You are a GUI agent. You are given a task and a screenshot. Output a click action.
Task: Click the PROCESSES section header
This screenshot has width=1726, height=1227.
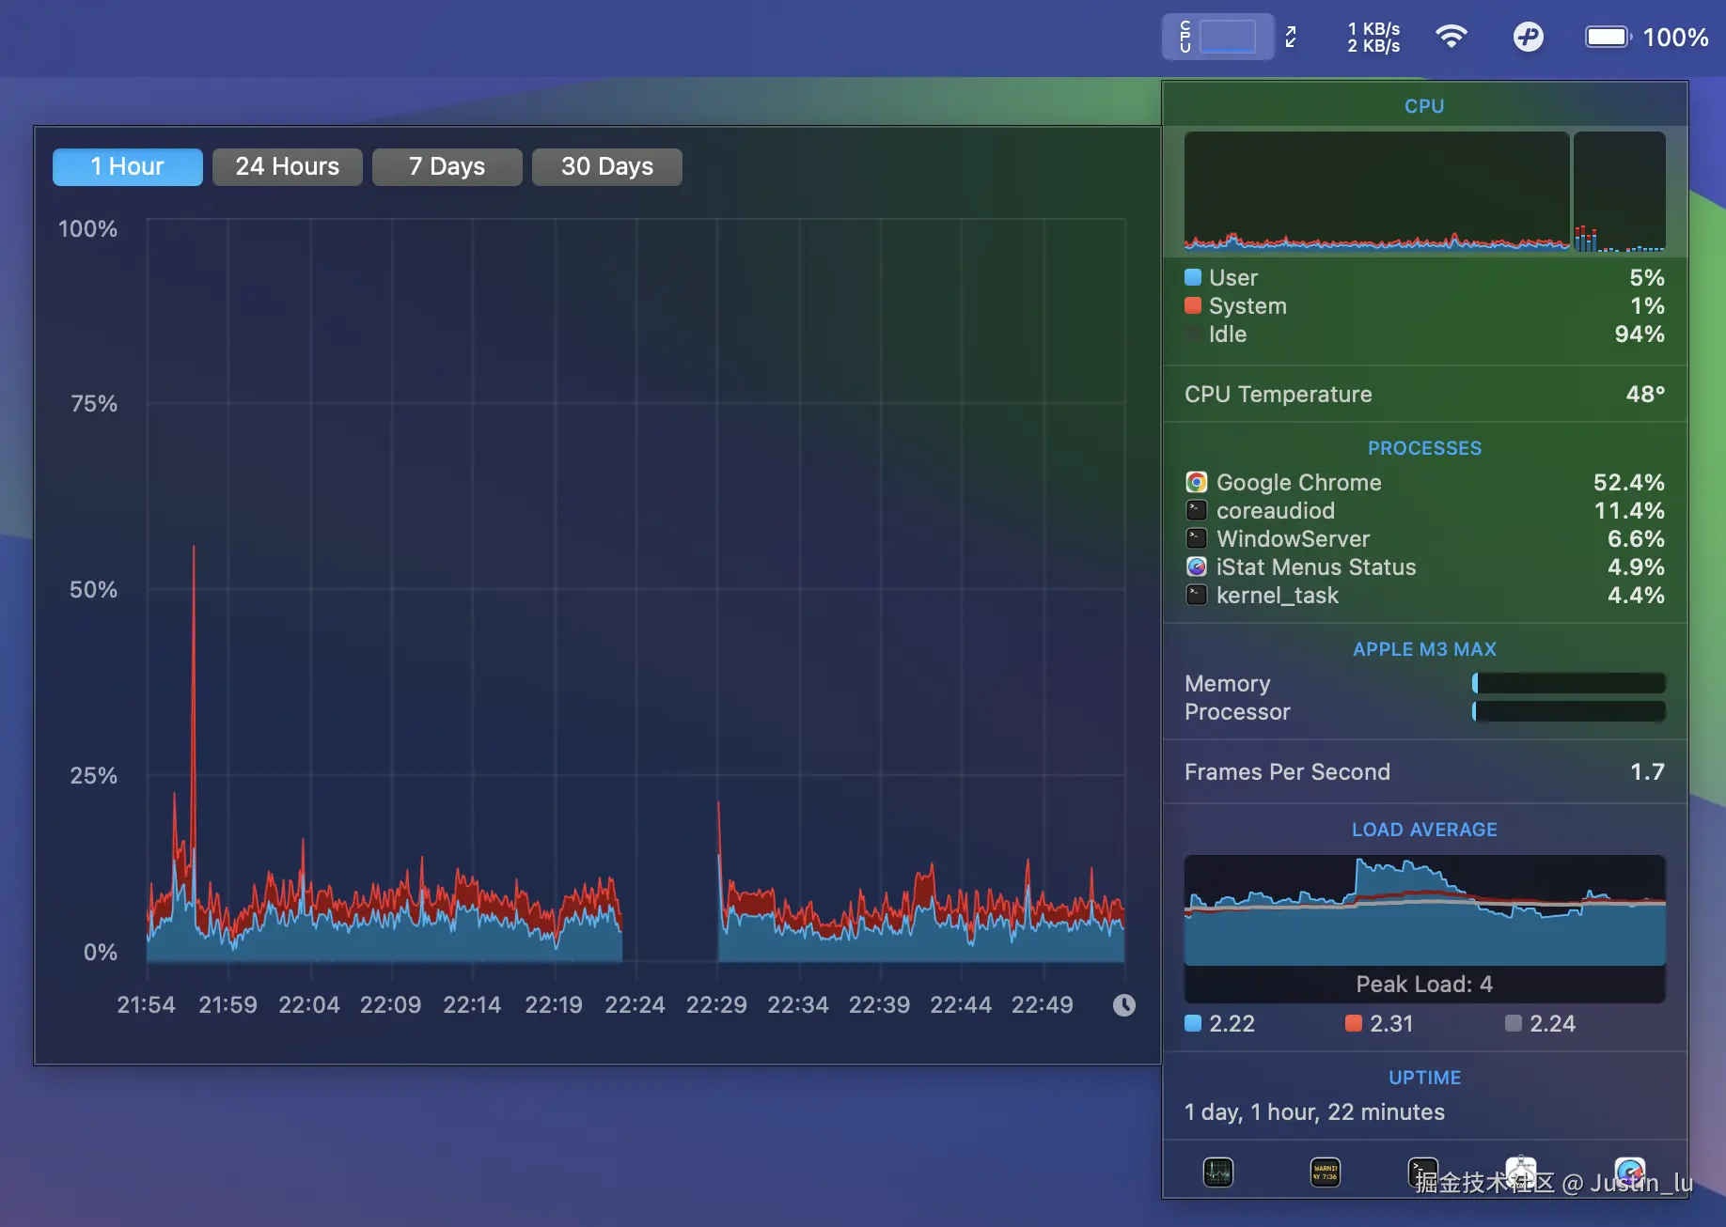(1424, 448)
